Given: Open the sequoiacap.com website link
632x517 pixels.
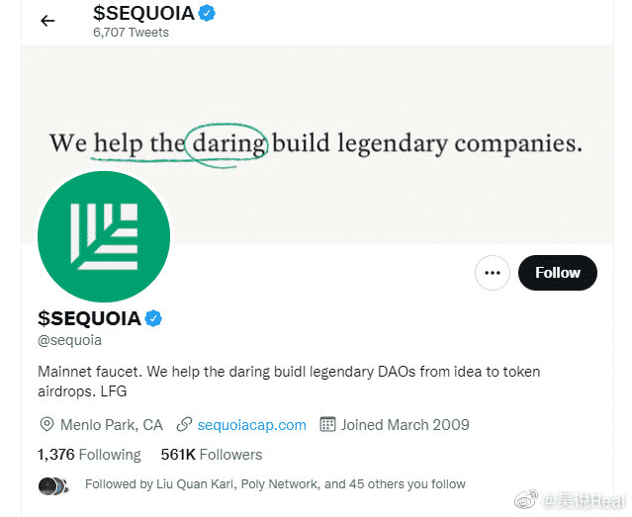Looking at the screenshot, I should coord(251,425).
